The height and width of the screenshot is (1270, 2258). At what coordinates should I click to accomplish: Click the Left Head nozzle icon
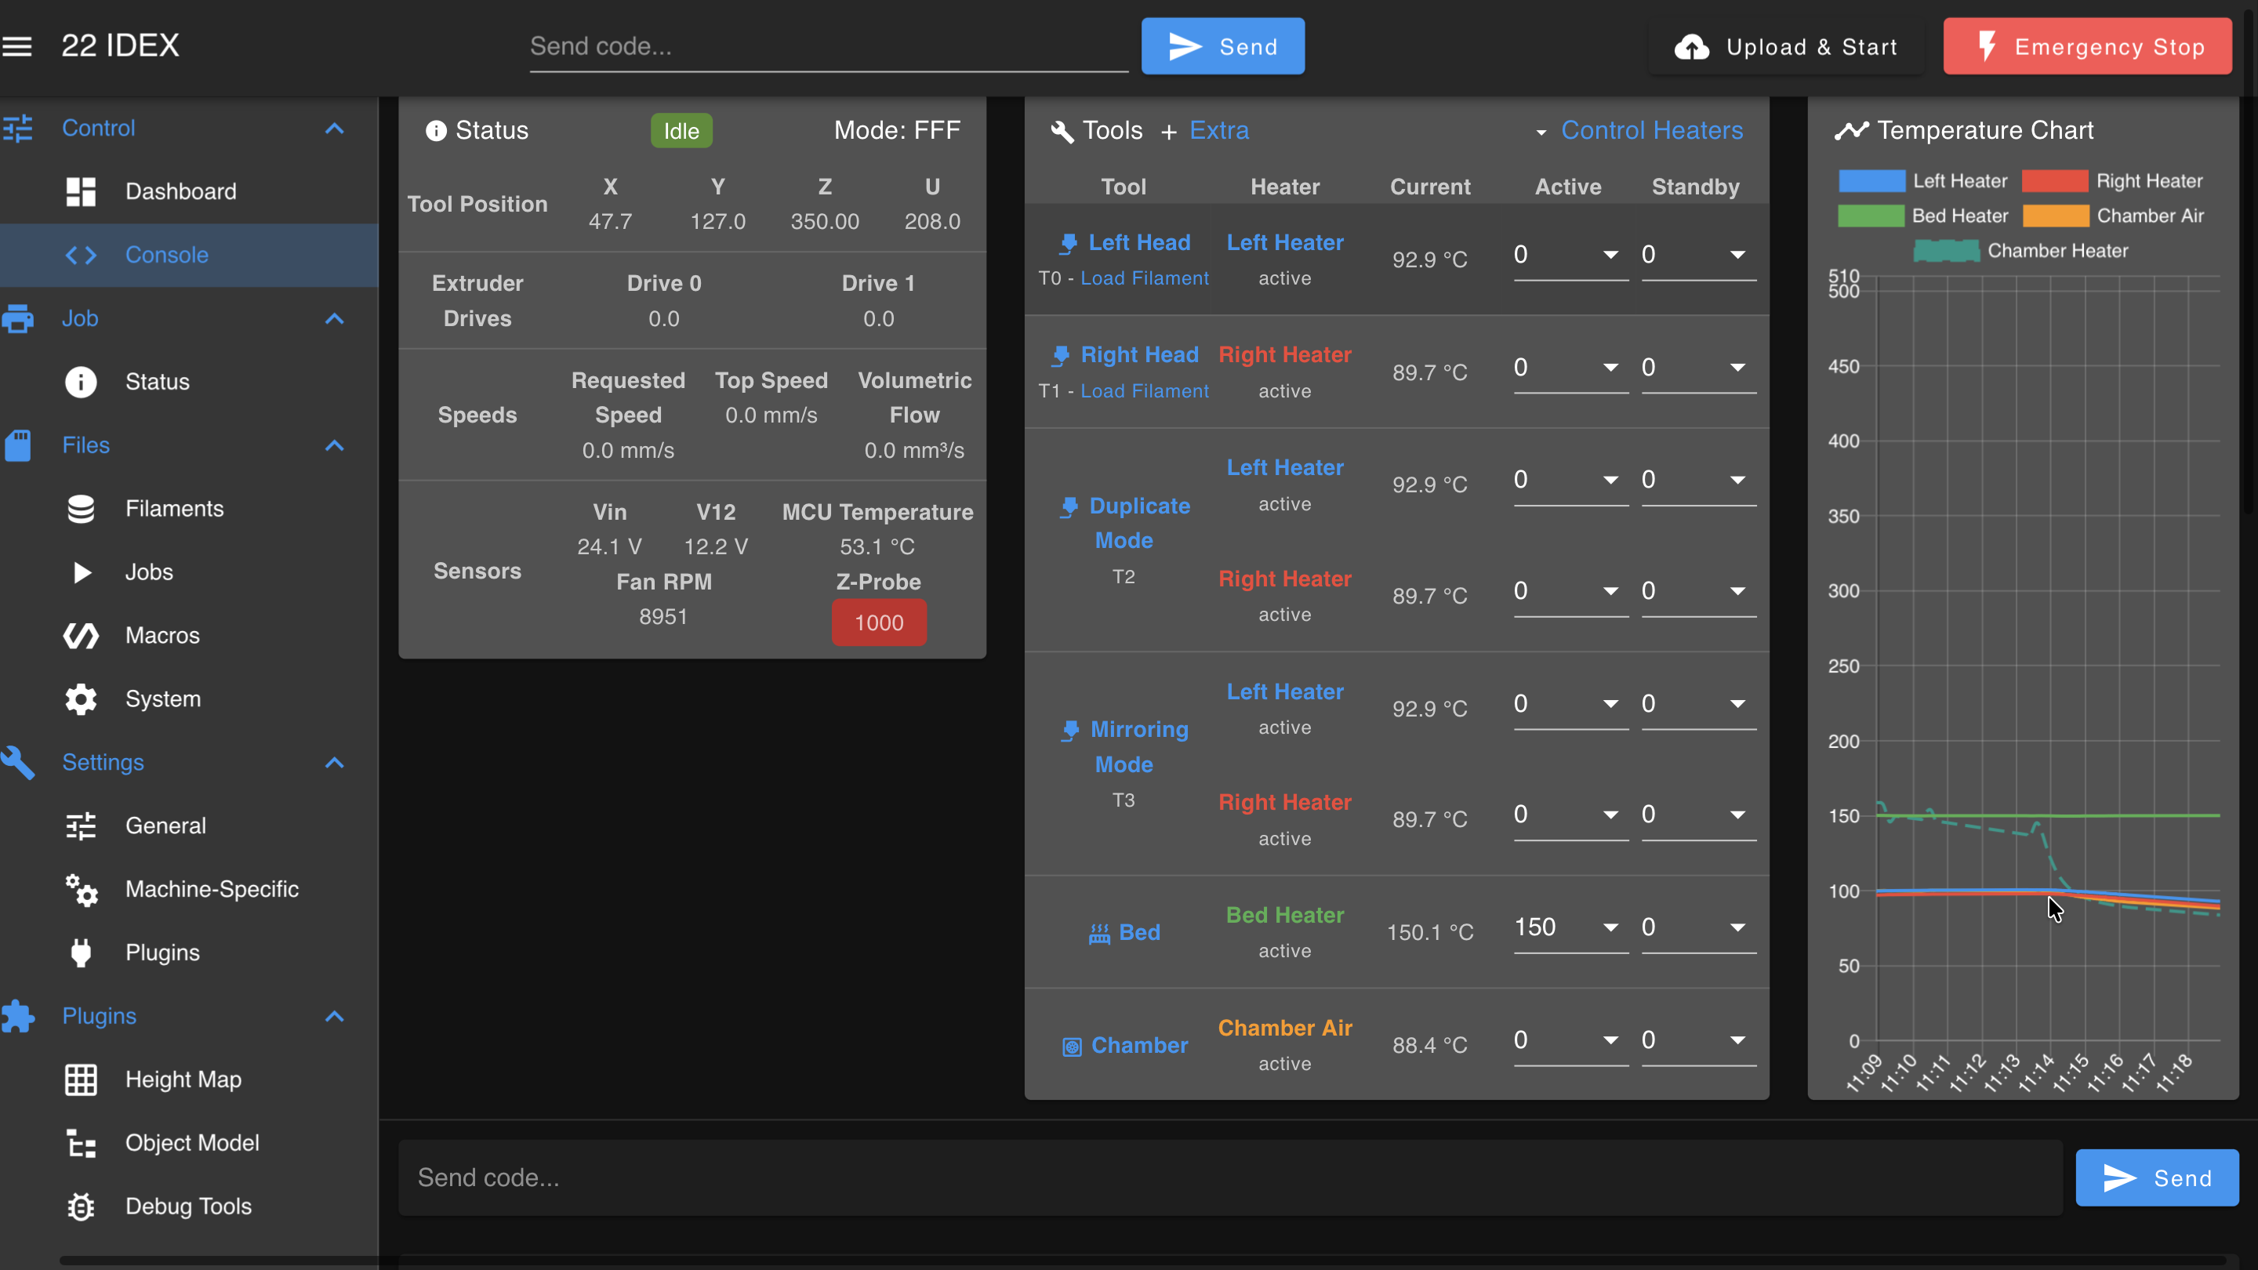1068,244
